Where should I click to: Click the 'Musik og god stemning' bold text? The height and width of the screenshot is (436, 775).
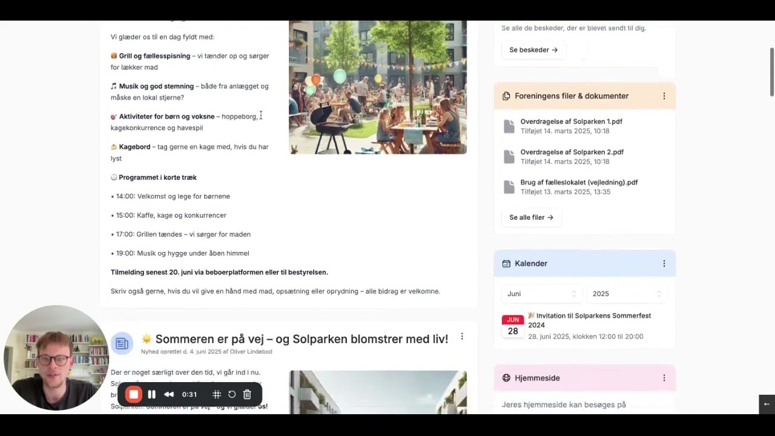click(x=156, y=86)
